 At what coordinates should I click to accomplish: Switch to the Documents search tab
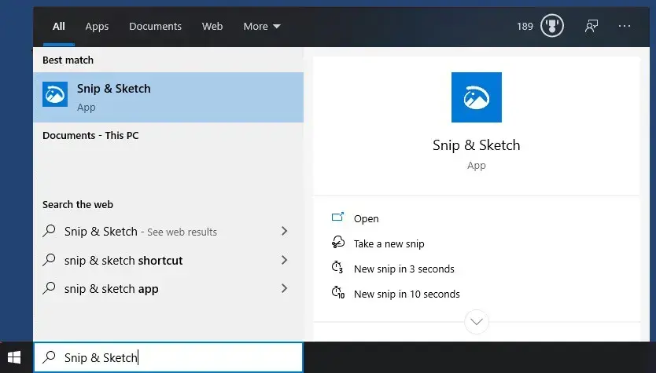(155, 27)
